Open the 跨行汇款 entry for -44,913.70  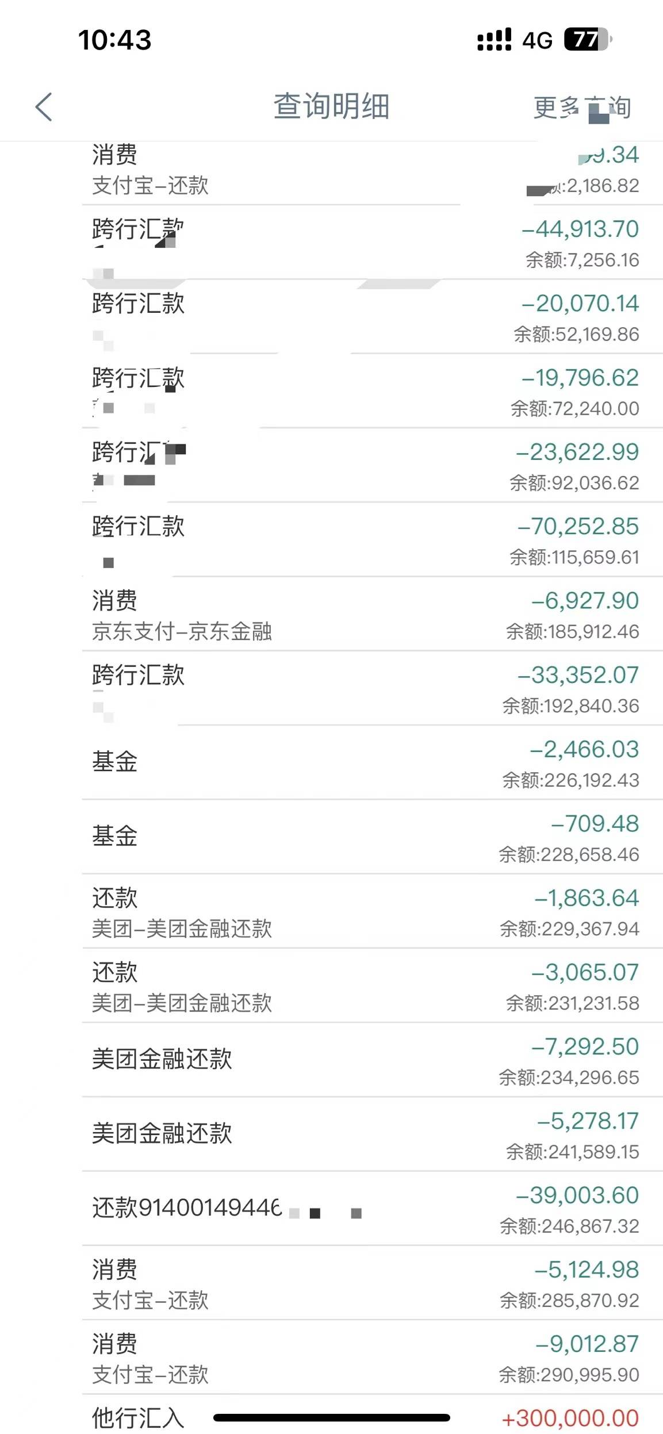pyautogui.click(x=372, y=243)
